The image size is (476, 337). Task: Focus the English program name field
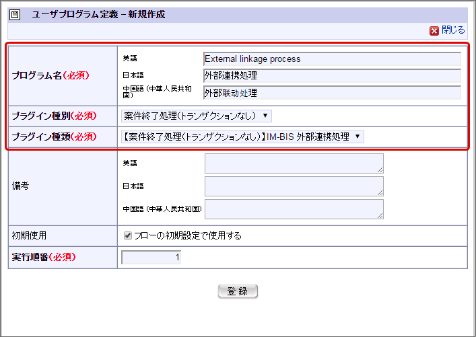(332, 59)
